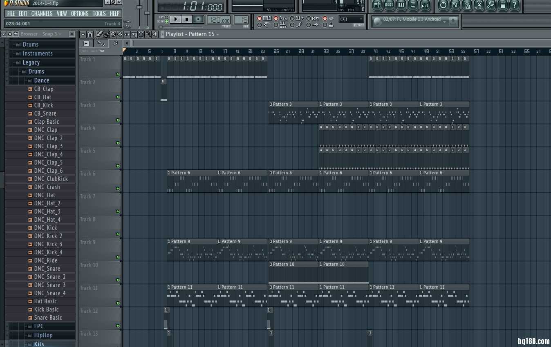Mute Track 1 with its green light
The image size is (551, 347).
[118, 74]
